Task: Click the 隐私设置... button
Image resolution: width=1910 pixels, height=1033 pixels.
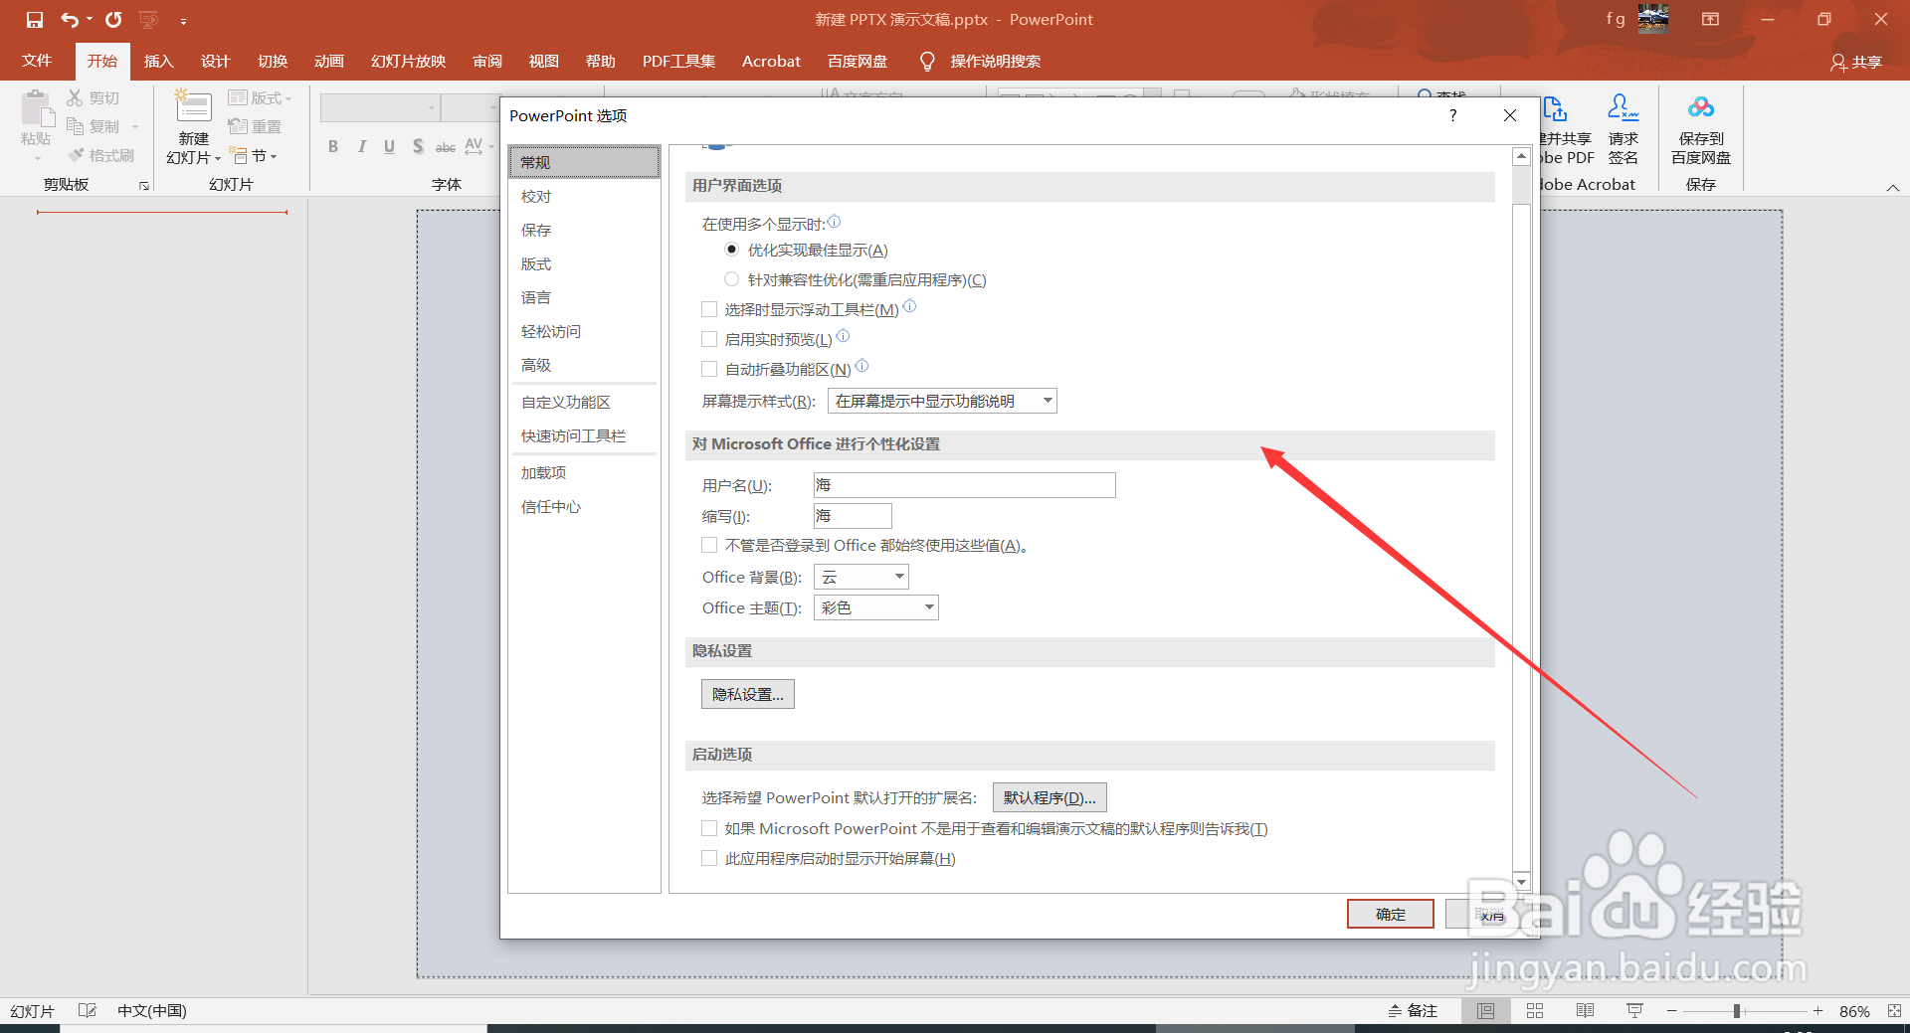Action: (747, 694)
